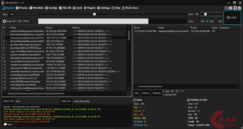Select the OFF proxy mode radio button
Screen dimensions: 243x129
pyautogui.click(x=216, y=21)
